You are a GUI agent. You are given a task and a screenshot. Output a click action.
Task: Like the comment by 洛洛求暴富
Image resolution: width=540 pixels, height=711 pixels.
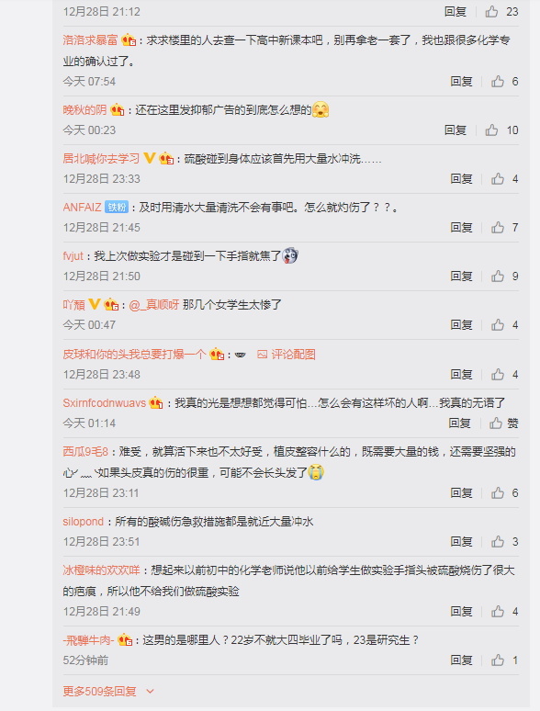coord(498,81)
